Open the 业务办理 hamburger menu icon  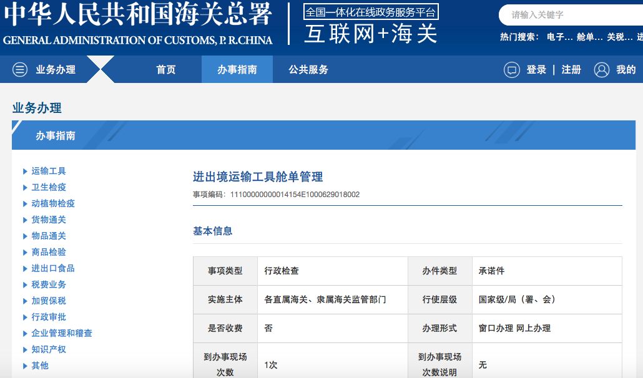(x=22, y=69)
